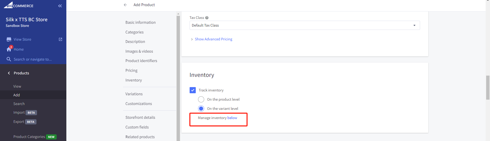Jump to the Variations section
Image resolution: width=490 pixels, height=141 pixels.
click(x=134, y=94)
